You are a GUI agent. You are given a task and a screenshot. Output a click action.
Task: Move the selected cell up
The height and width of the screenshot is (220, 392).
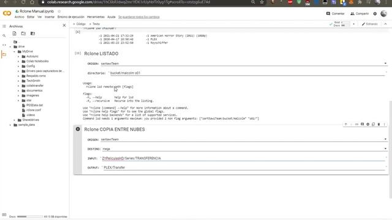pyautogui.click(x=345, y=124)
